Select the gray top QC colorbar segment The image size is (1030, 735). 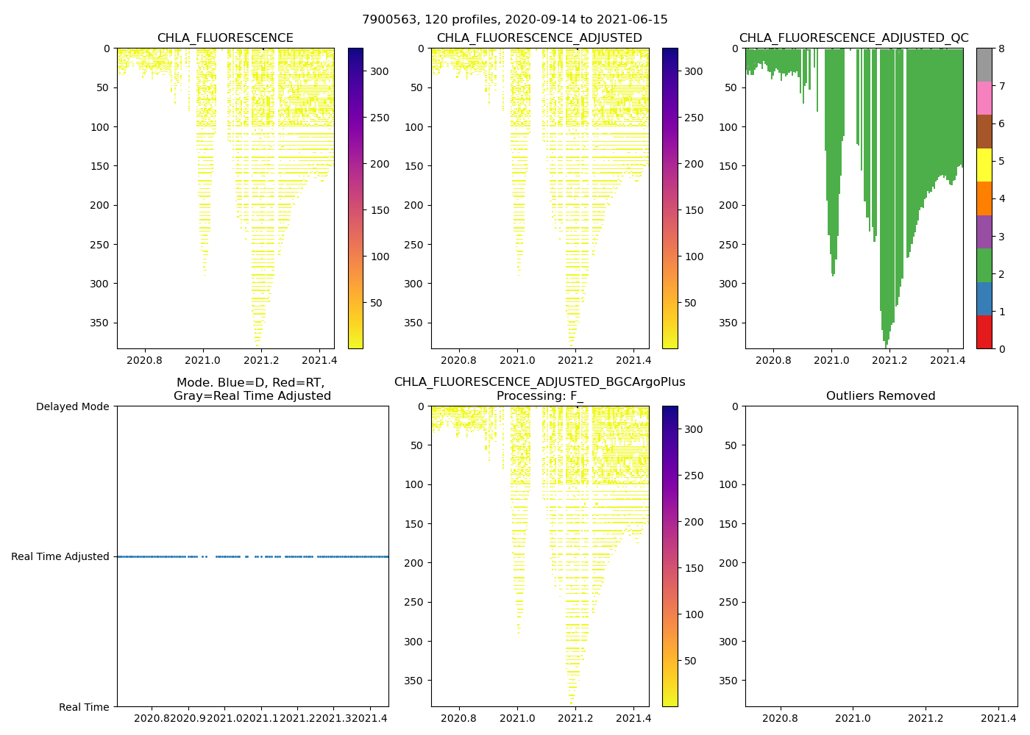click(984, 65)
